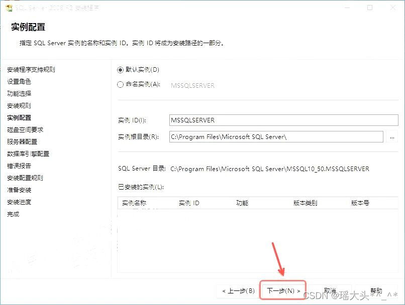Image resolution: width=405 pixels, height=305 pixels.
Task: Select the 准备安装 step in sidebar
Action: [x=19, y=190]
